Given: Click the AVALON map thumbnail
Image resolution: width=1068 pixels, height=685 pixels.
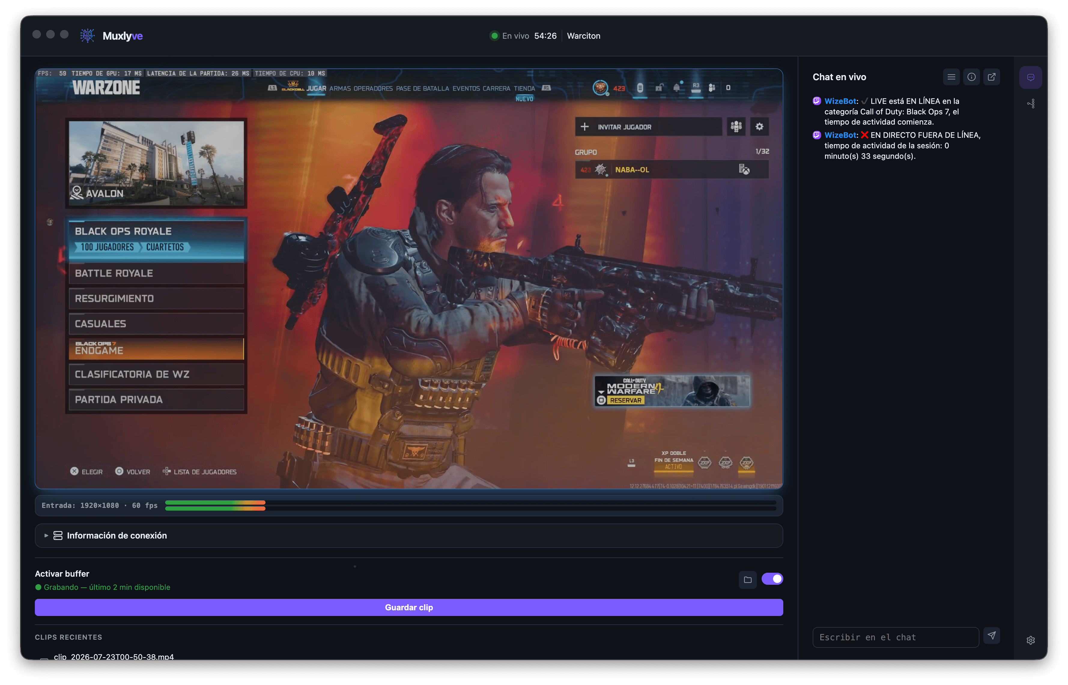Looking at the screenshot, I should point(156,163).
